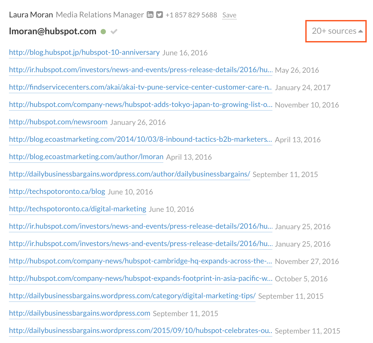Open the dailybusinessbargains digital-marketing-tips category link
Image resolution: width=373 pixels, height=343 pixels.
(132, 296)
